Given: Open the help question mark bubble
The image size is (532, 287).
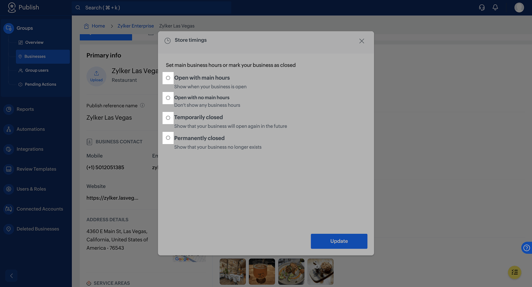Looking at the screenshot, I should 527,248.
